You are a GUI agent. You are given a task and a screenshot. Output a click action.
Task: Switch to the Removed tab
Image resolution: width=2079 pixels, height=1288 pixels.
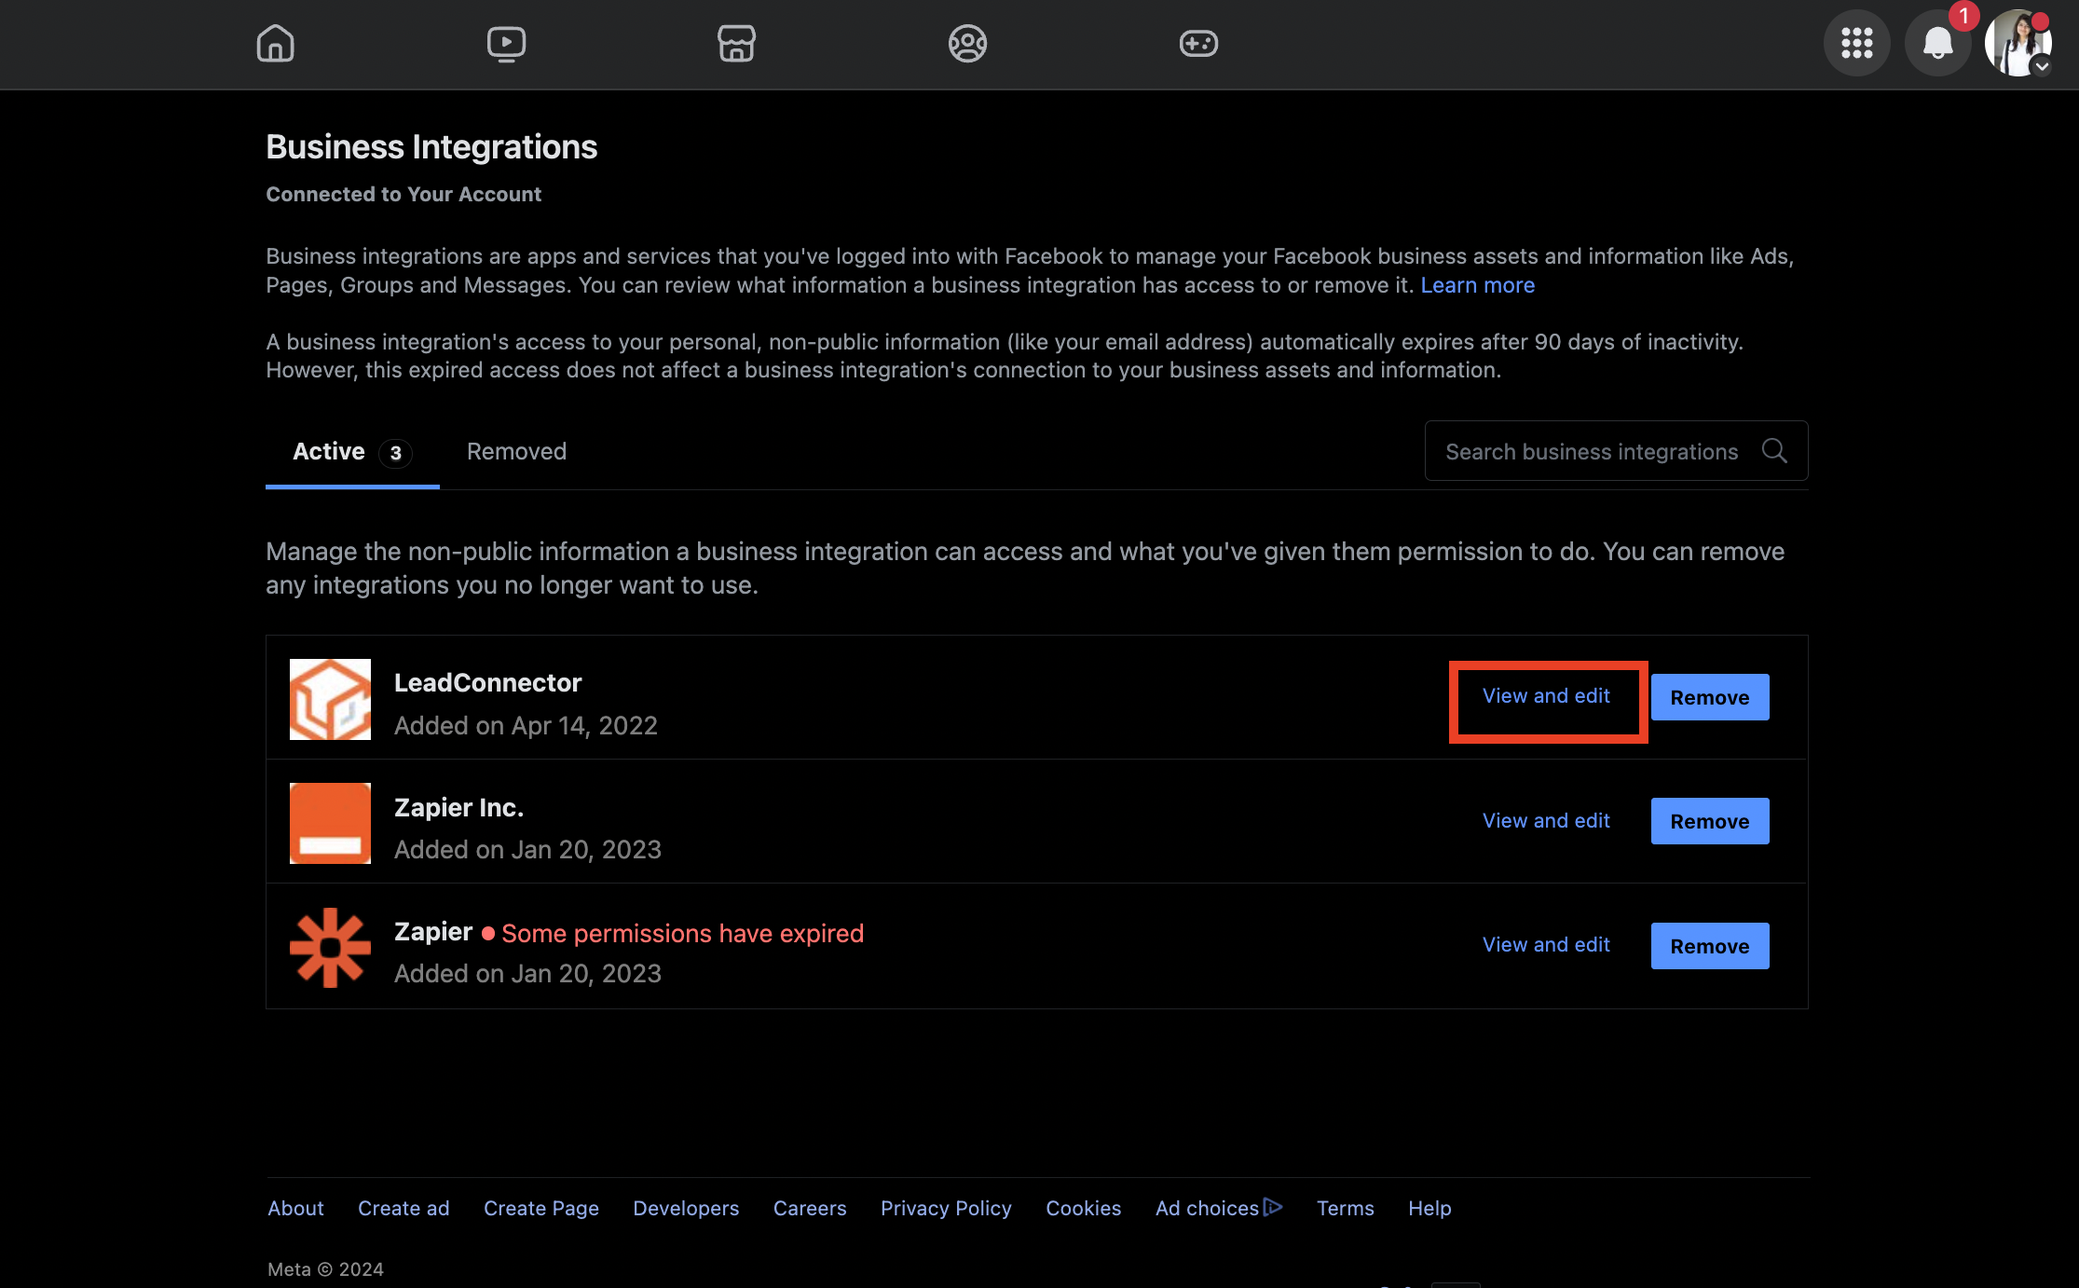[516, 451]
